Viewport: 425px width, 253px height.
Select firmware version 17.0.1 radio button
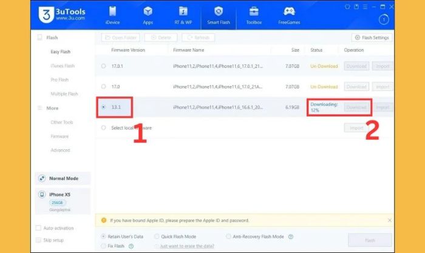point(104,66)
